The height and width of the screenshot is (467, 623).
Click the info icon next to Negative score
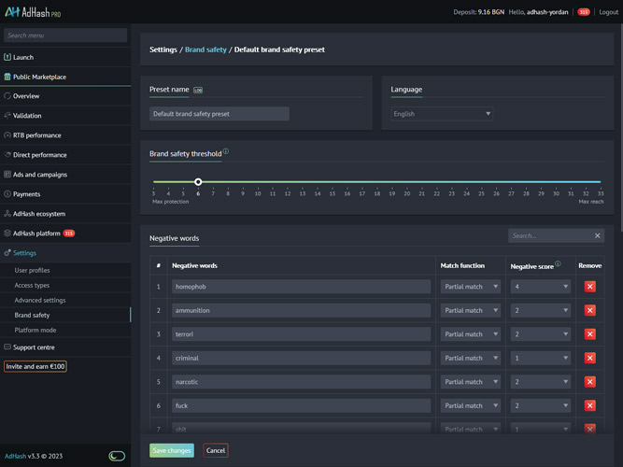(x=558, y=264)
